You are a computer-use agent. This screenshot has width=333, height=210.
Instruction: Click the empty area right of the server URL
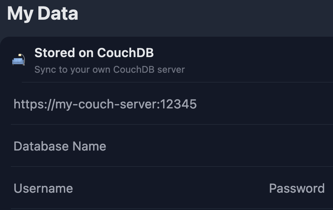[x=265, y=104]
